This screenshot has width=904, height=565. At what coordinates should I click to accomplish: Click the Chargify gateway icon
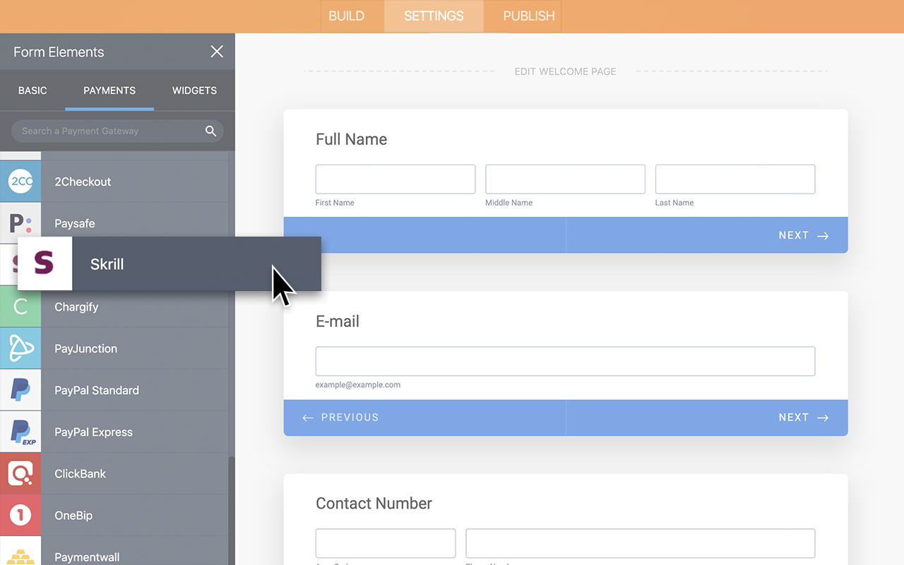click(20, 307)
